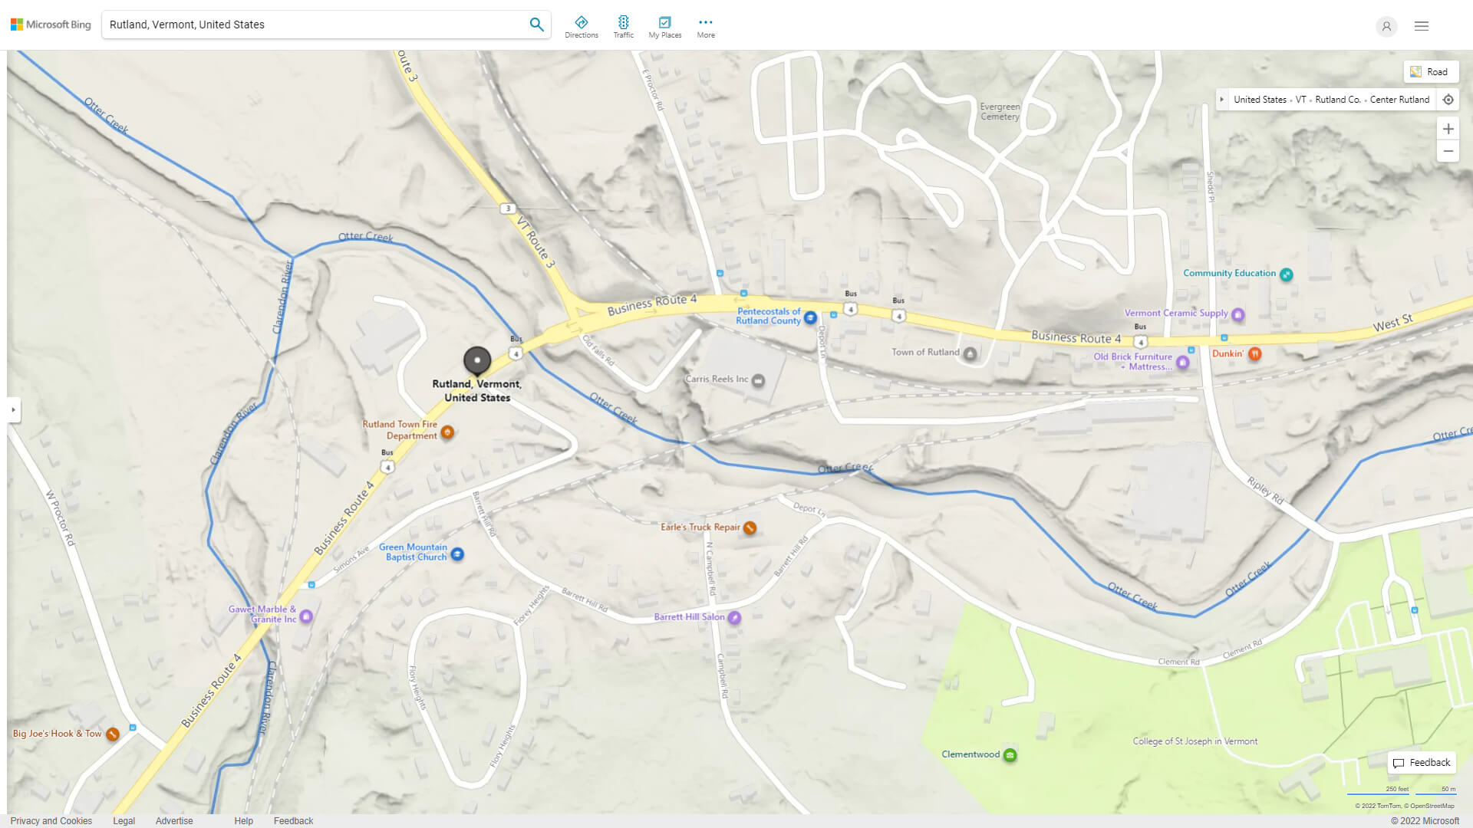
Task: Zoom out with the minus button
Action: point(1448,151)
